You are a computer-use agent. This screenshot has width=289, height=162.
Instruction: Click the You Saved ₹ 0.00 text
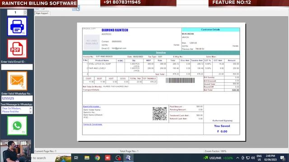click(x=222, y=129)
